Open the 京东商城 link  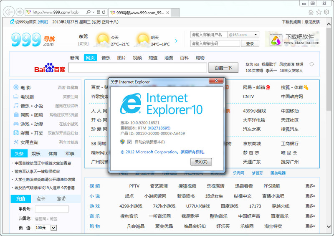point(252,144)
